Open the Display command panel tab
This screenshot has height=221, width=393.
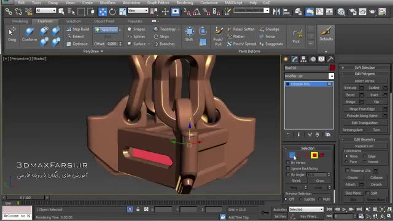click(x=321, y=59)
